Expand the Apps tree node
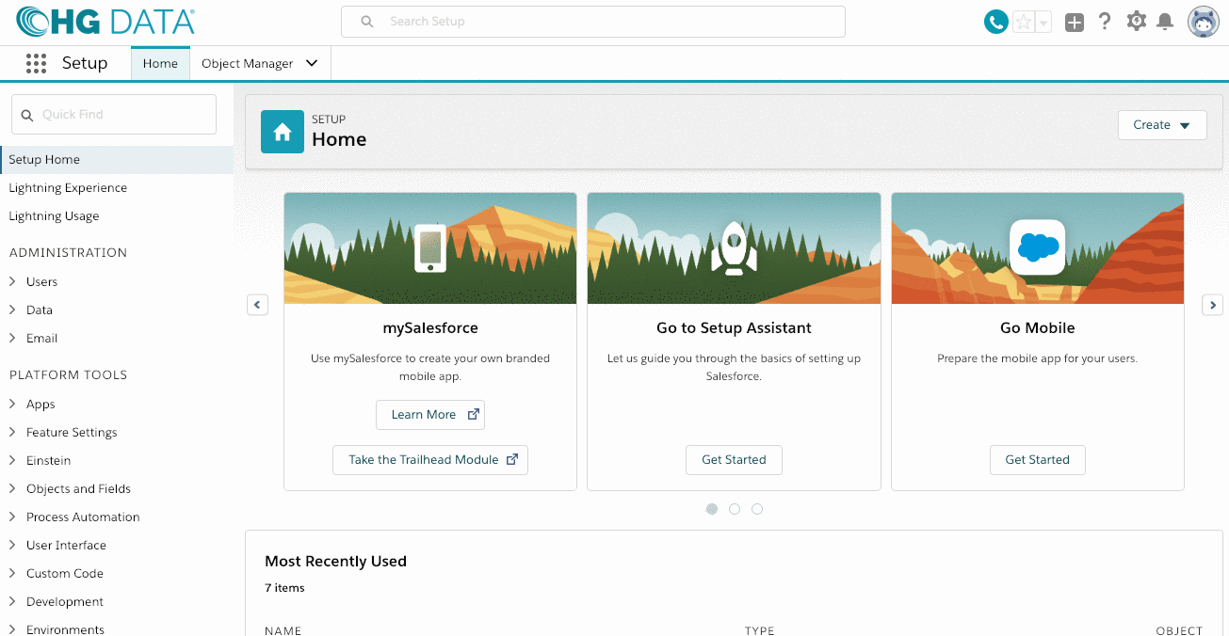Viewport: 1229px width, 636px height. pos(12,404)
